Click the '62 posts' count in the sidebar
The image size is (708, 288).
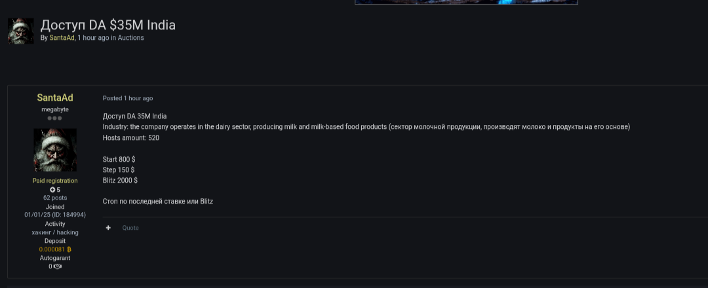pyautogui.click(x=55, y=198)
